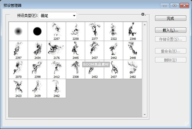Image resolution: width=192 pixels, height=129 pixels.
Task: Select the brush labeled 2462
Action: click(x=56, y=88)
